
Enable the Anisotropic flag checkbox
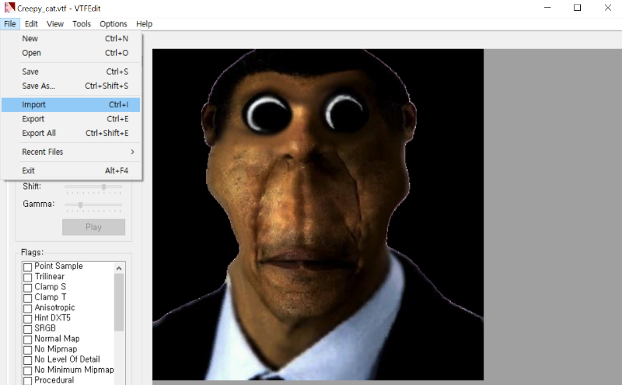click(x=27, y=308)
